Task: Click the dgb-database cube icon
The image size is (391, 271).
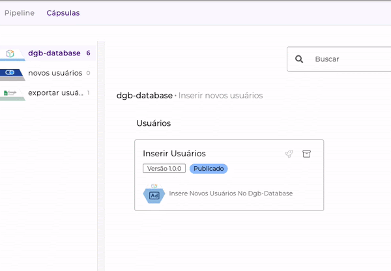Action: (10, 53)
